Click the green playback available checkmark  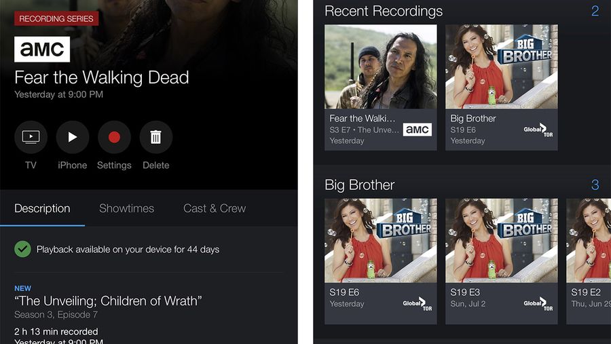pyautogui.click(x=22, y=249)
